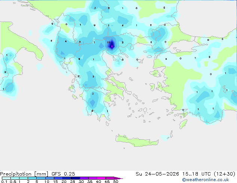The height and width of the screenshot is (183, 237).
Task: Click legend tick label '0.1'
Action: click(4, 182)
